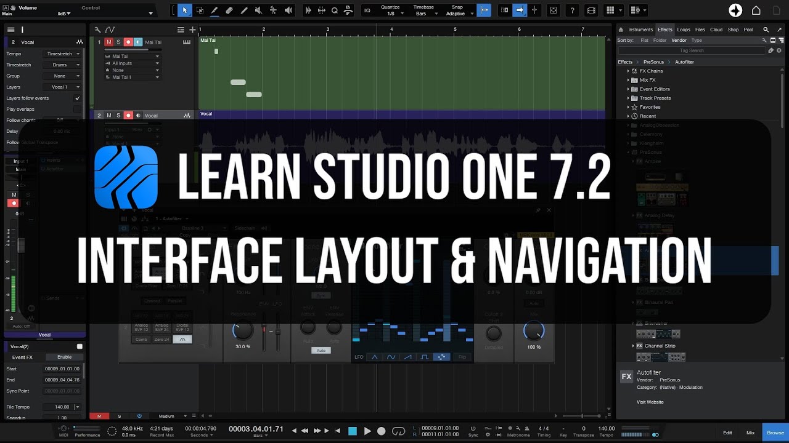Open the Timestretch Drums dropdown
The height and width of the screenshot is (443, 789).
(62, 65)
